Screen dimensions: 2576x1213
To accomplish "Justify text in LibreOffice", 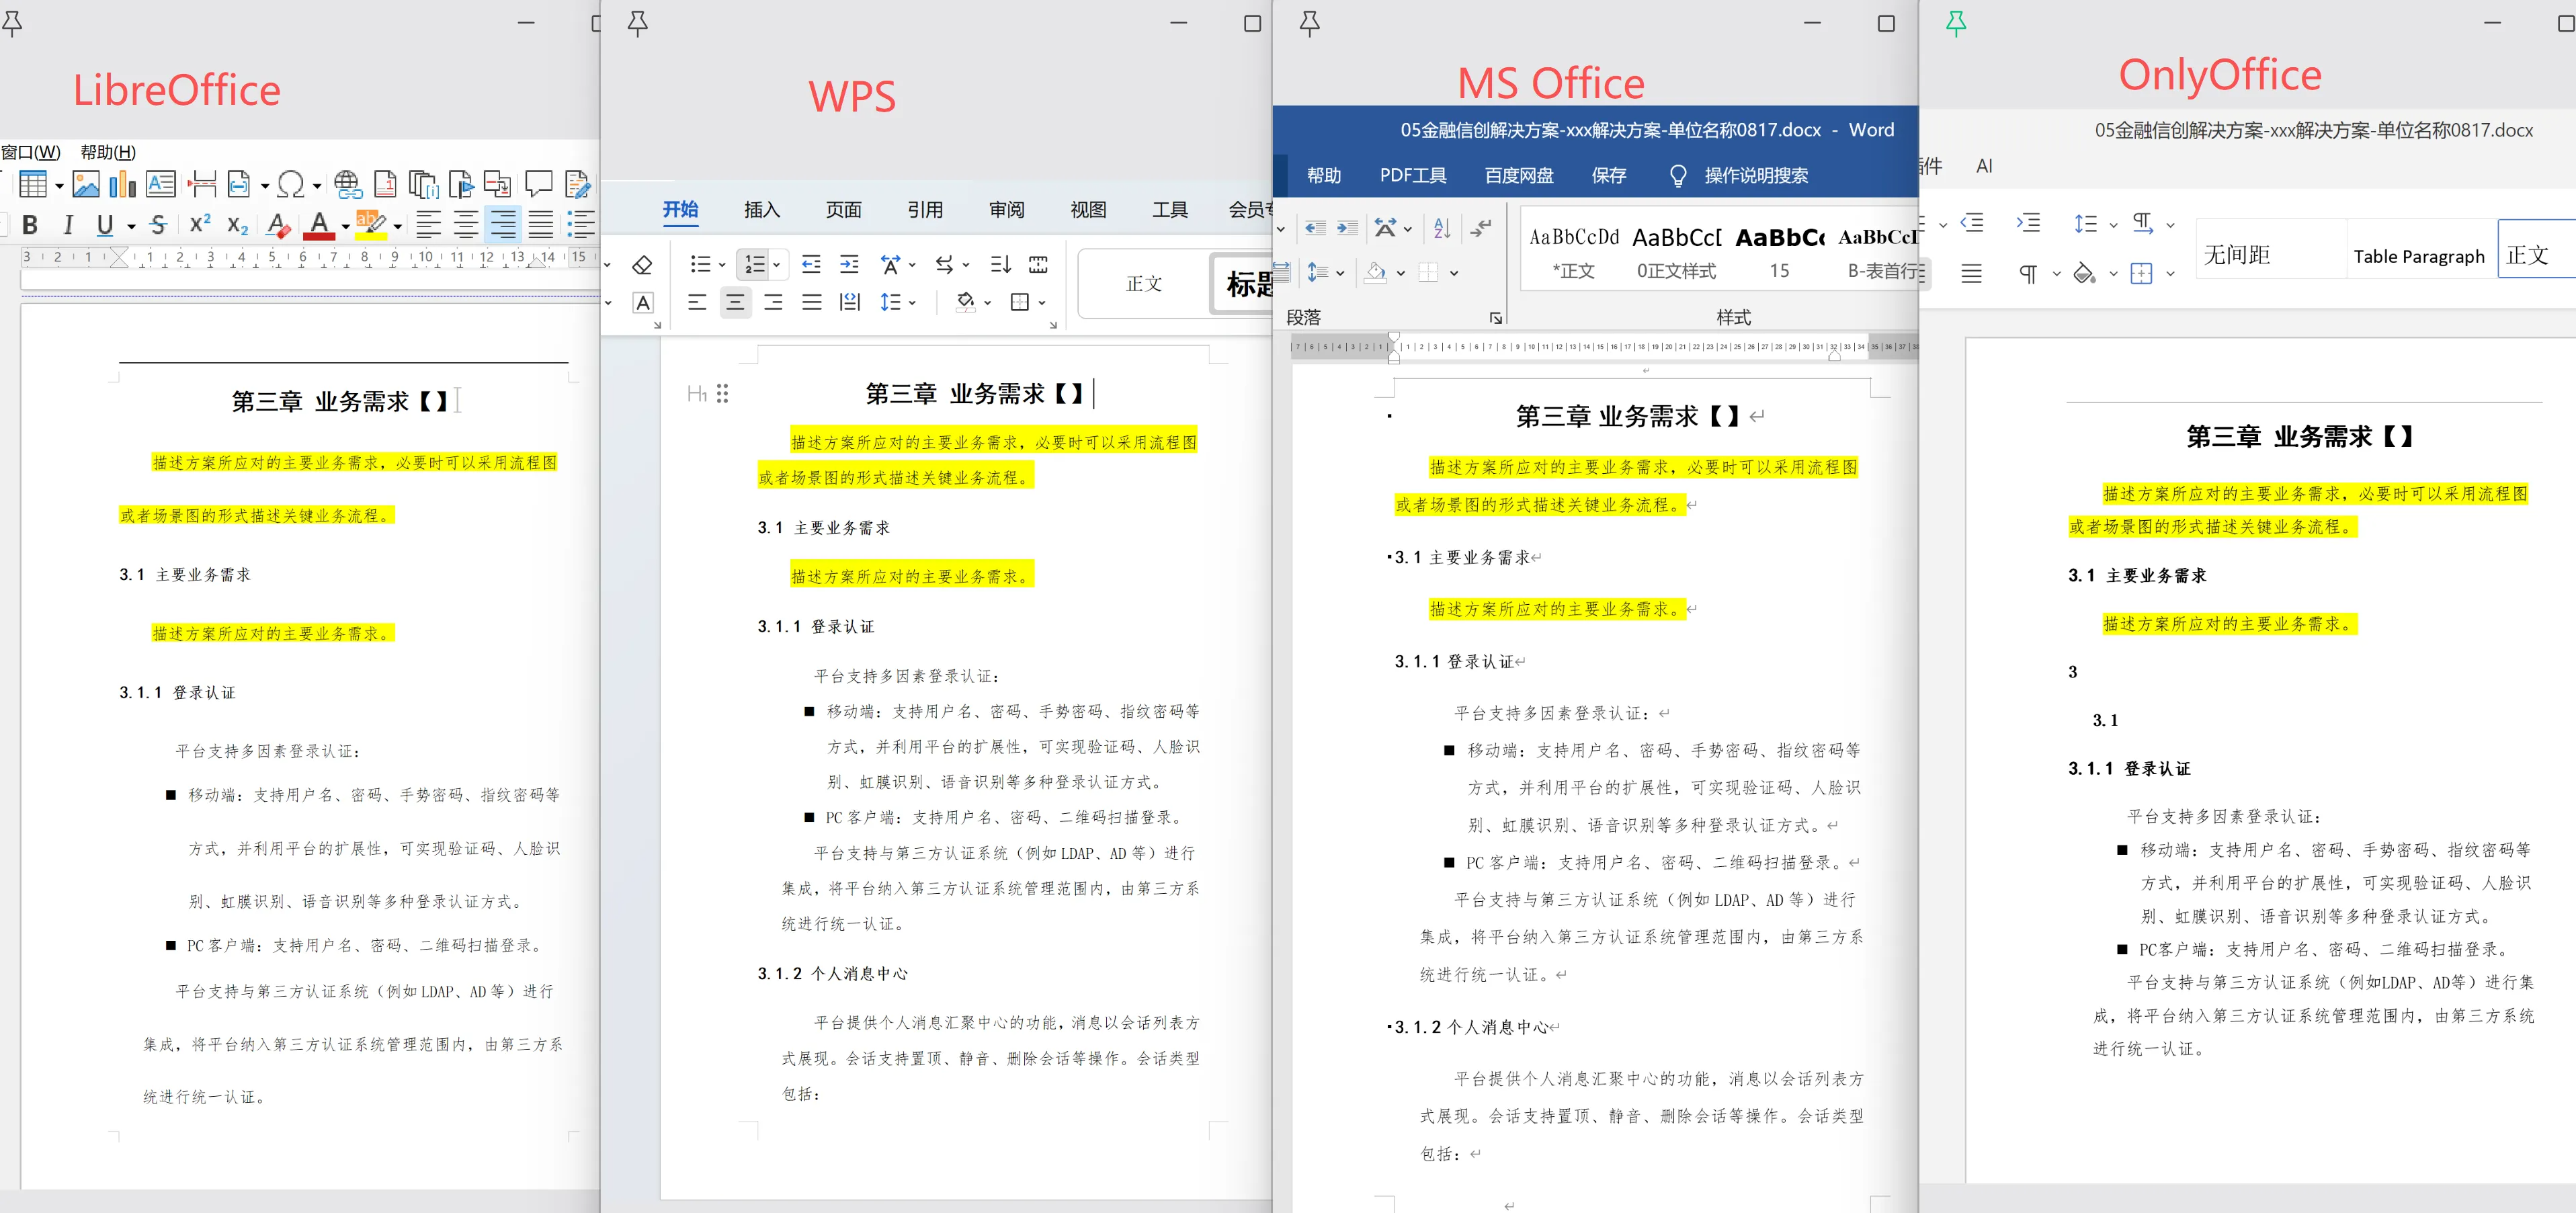I will click(x=541, y=226).
